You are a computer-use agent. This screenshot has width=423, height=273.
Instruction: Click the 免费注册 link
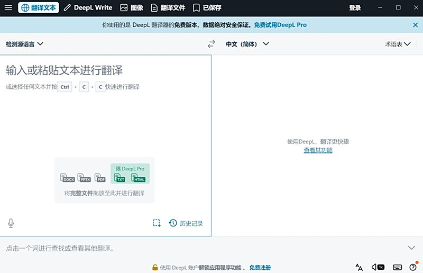click(260, 268)
